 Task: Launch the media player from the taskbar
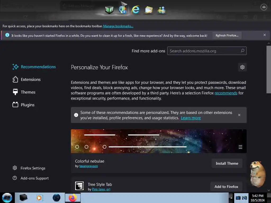click(x=39, y=198)
